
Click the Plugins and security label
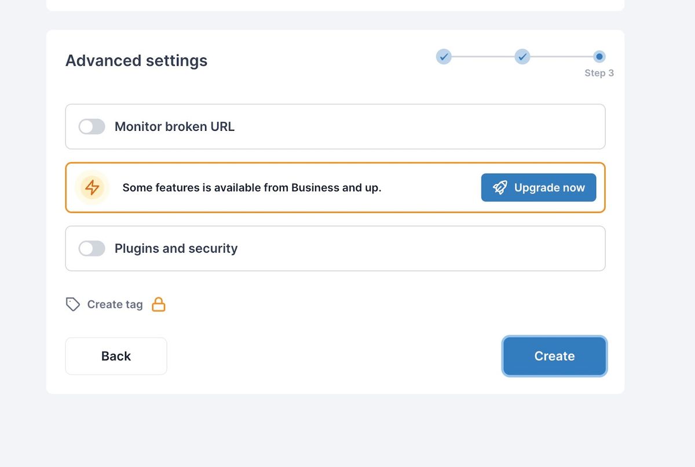[176, 249]
